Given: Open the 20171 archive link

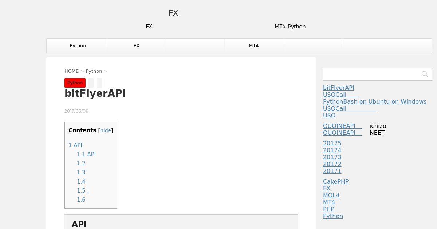Looking at the screenshot, I should [x=332, y=171].
